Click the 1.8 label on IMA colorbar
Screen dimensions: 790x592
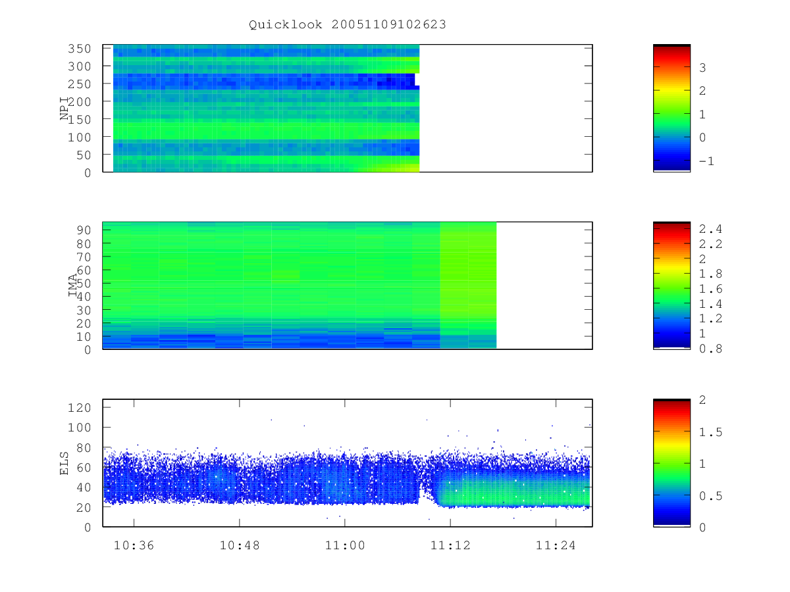point(710,274)
